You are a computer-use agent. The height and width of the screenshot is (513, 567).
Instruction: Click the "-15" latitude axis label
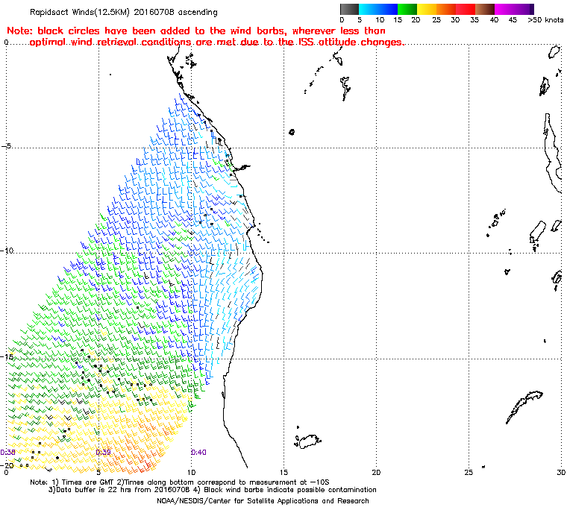tap(7, 356)
